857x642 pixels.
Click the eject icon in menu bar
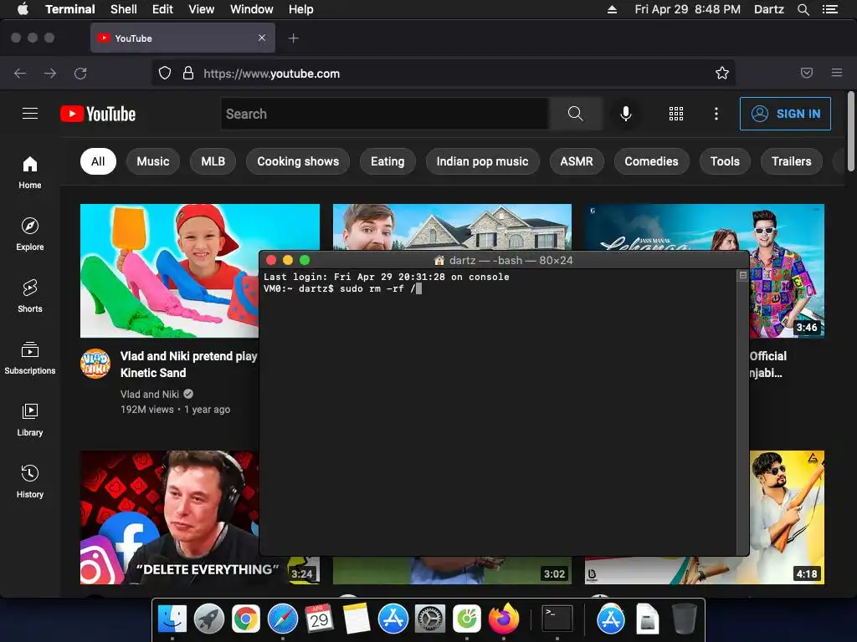coord(612,9)
